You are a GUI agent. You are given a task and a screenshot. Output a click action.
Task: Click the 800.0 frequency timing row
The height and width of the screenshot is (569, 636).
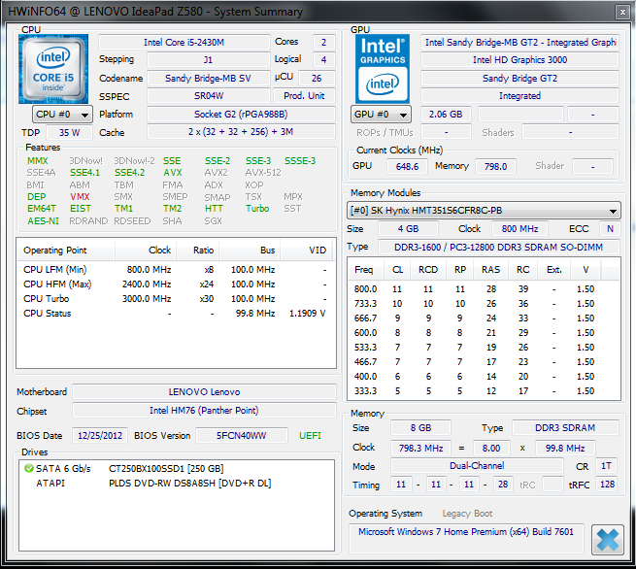(x=484, y=289)
